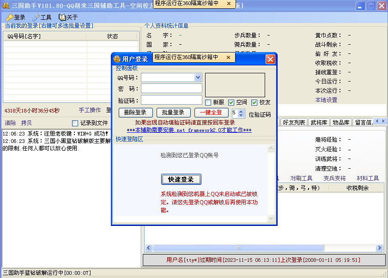Viewport: 388px width, 278px height.
Task: Open the 变兵变将 link
Action: (334, 178)
